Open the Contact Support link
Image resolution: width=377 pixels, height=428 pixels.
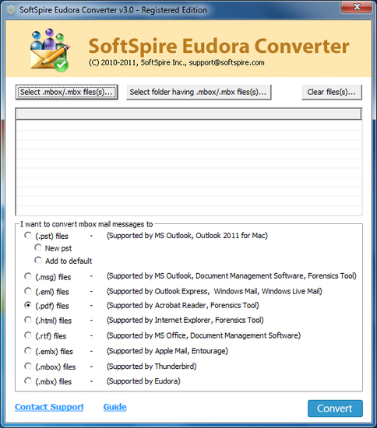49,407
